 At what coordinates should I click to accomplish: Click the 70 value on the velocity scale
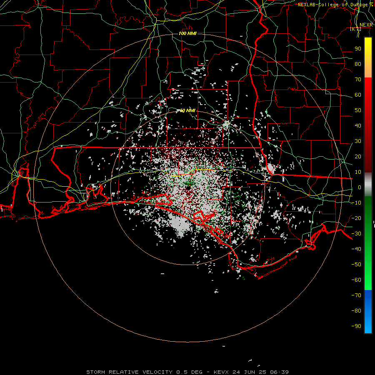[358, 80]
